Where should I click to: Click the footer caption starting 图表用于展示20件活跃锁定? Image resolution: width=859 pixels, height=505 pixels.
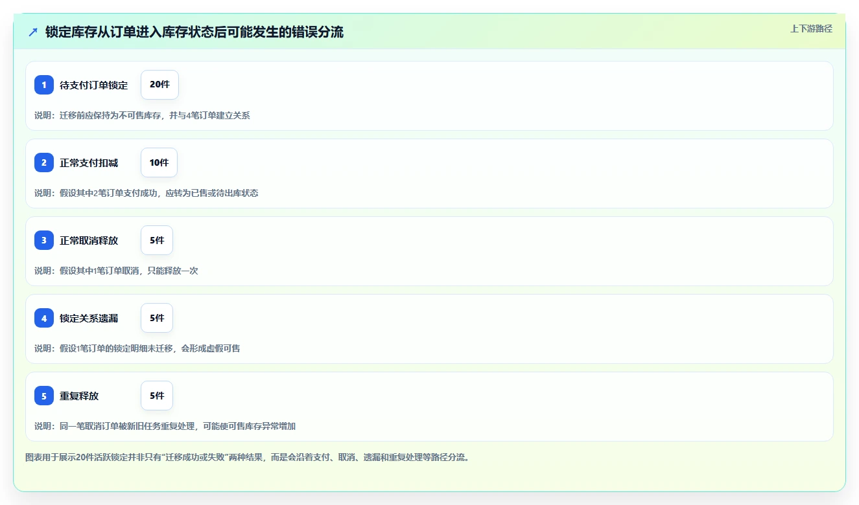pyautogui.click(x=247, y=457)
